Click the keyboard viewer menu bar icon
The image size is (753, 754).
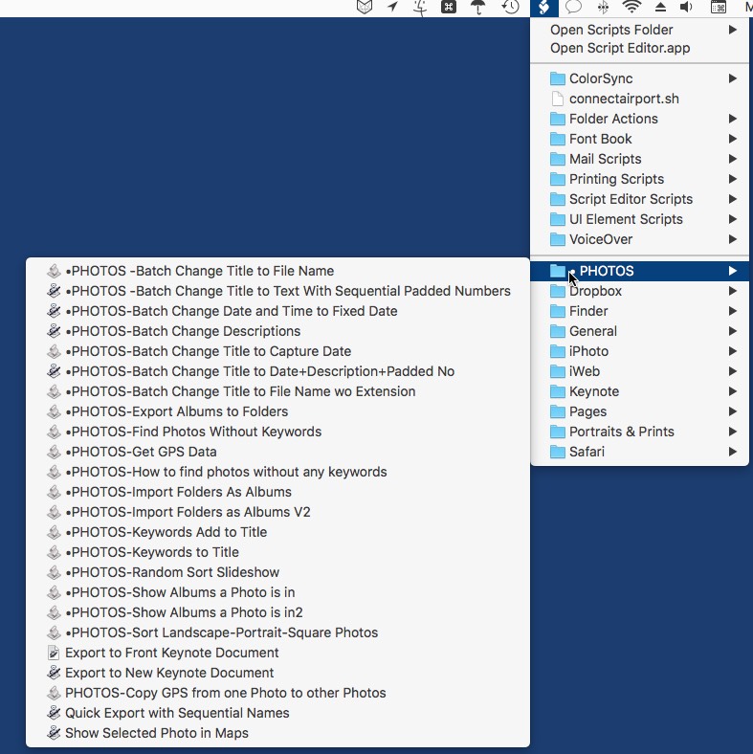tap(719, 7)
